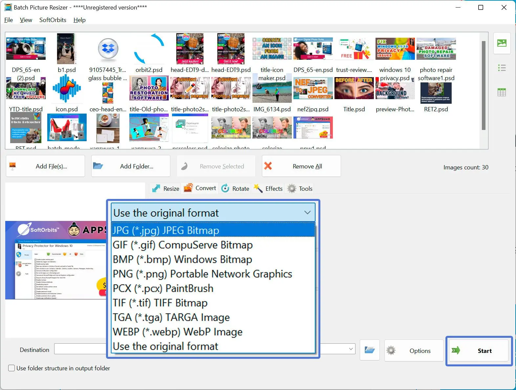516x390 pixels.
Task: Click Add File(s) button
Action: tap(45, 166)
